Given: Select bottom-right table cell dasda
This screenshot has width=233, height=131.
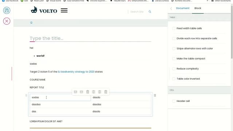Looking at the screenshot, I should pyautogui.click(x=121, y=111).
